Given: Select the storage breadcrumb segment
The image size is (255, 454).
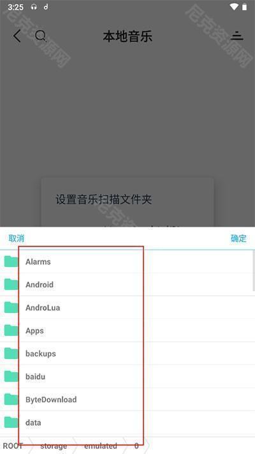Looking at the screenshot, I should [x=54, y=446].
